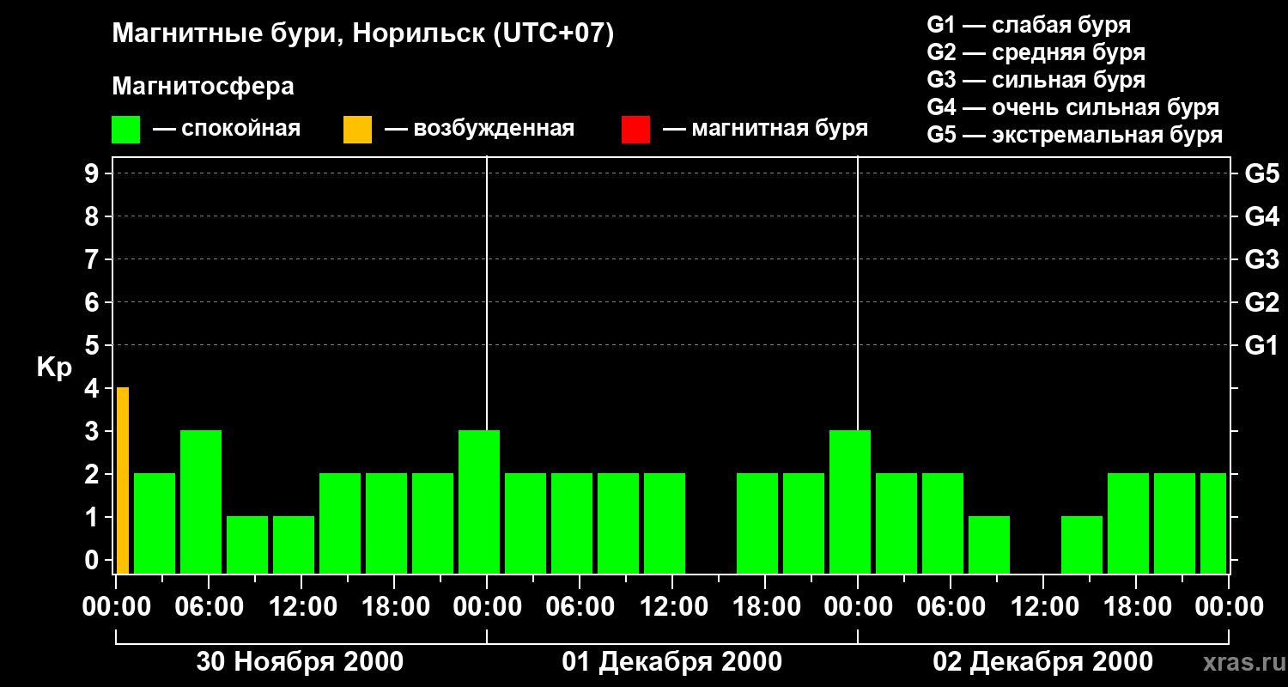Click the 'G1 — слабая буря' legend line

(x=1029, y=24)
